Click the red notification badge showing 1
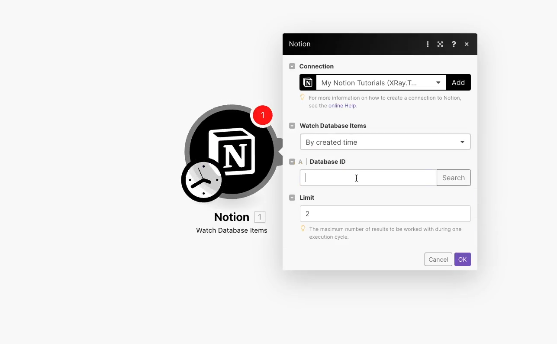557x344 pixels. [262, 116]
